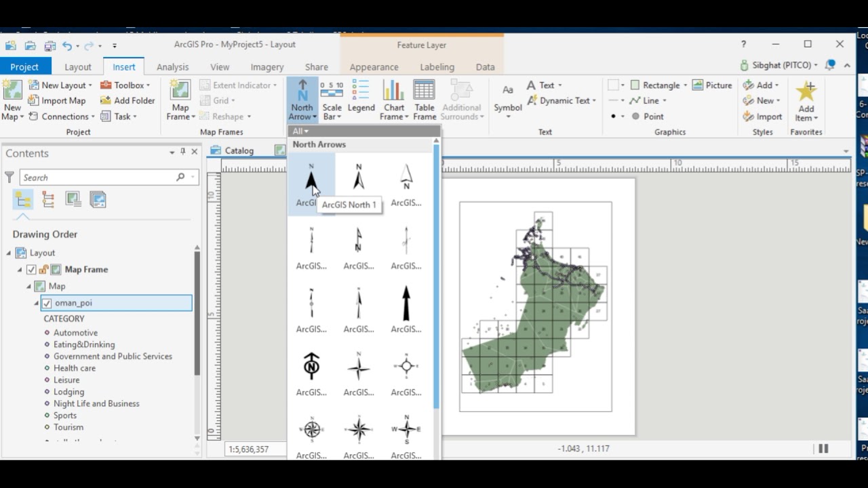Select the ArcGIS North 1 arrow thumbnail

[311, 185]
